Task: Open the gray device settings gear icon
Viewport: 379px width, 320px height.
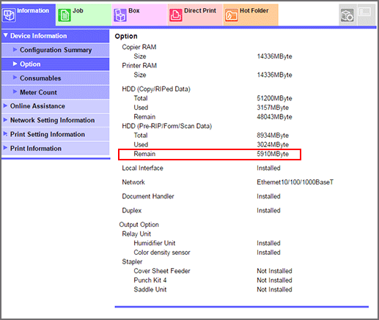Action: (x=347, y=15)
